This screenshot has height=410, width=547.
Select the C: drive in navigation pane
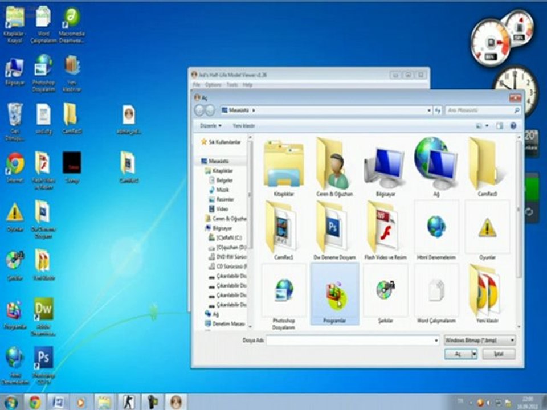pyautogui.click(x=226, y=238)
